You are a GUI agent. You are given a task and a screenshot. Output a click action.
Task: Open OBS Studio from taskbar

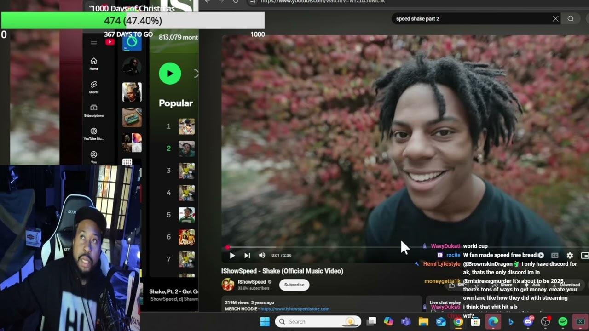[x=546, y=321]
